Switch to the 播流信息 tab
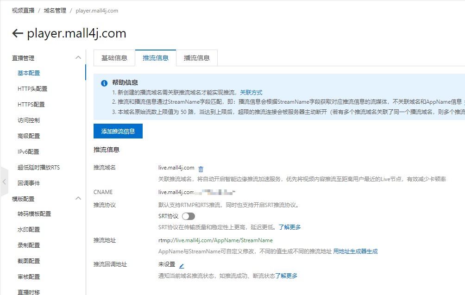This screenshot has width=465, height=295. pos(197,58)
